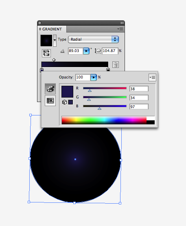Image resolution: width=186 pixels, height=226 pixels.
Task: Click the angle field showing 89.03
Action: pos(75,51)
